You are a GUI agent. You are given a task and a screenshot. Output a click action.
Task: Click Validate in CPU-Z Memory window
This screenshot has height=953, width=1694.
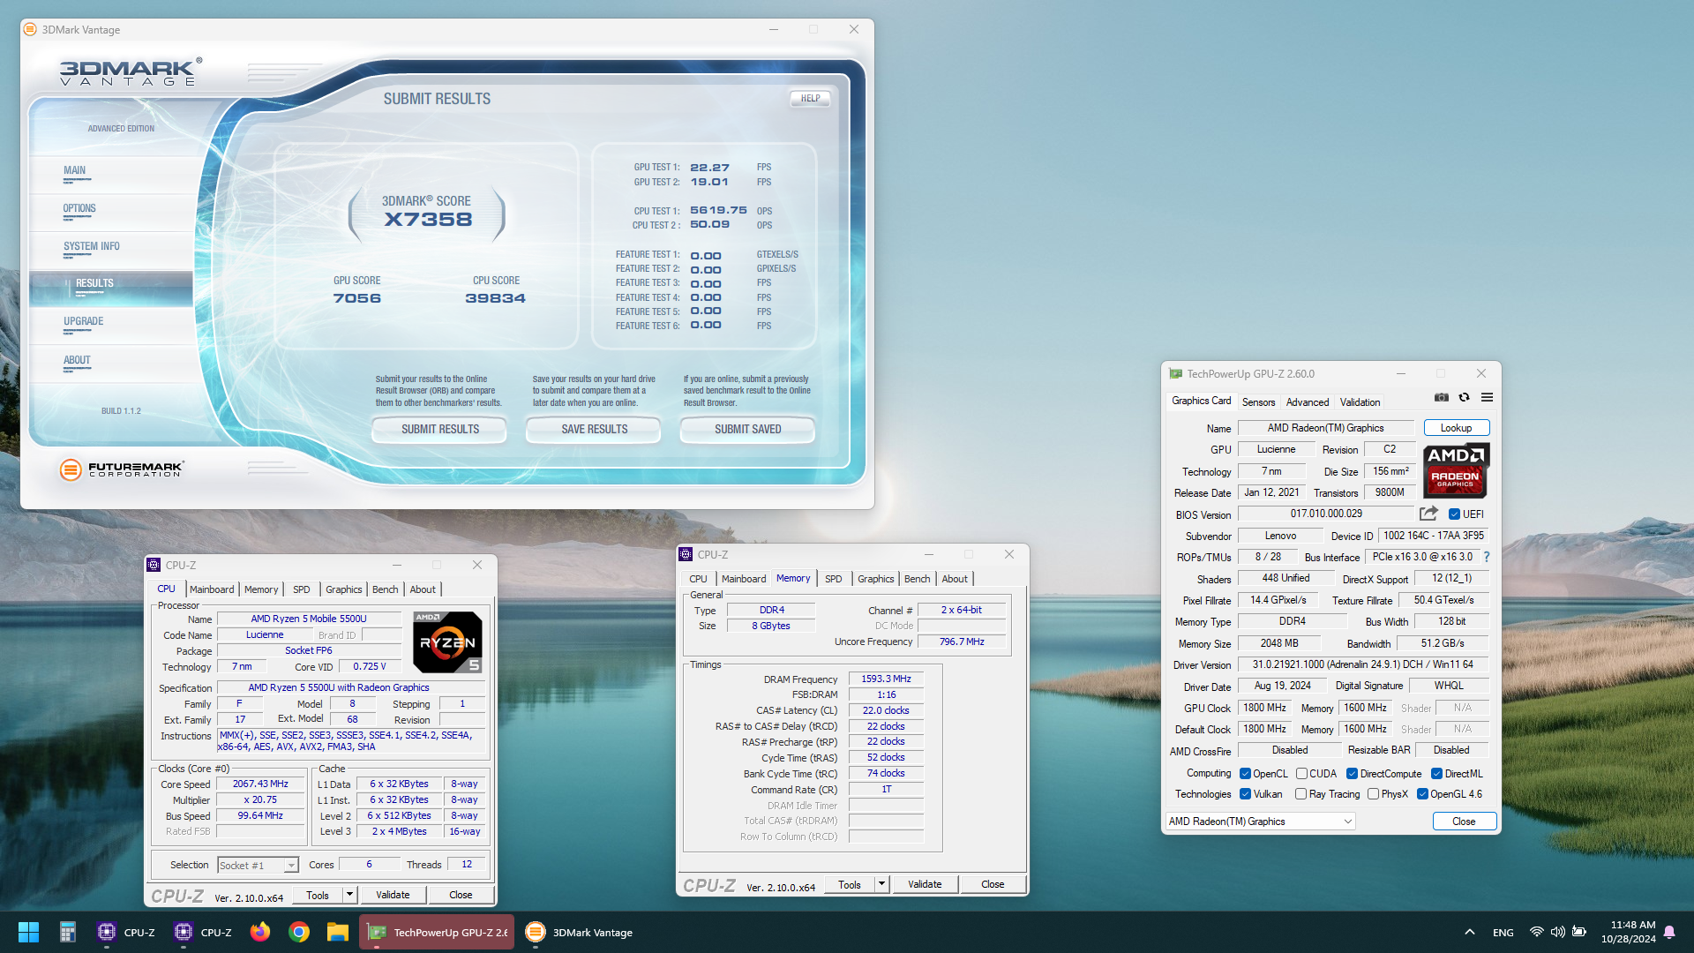(925, 884)
